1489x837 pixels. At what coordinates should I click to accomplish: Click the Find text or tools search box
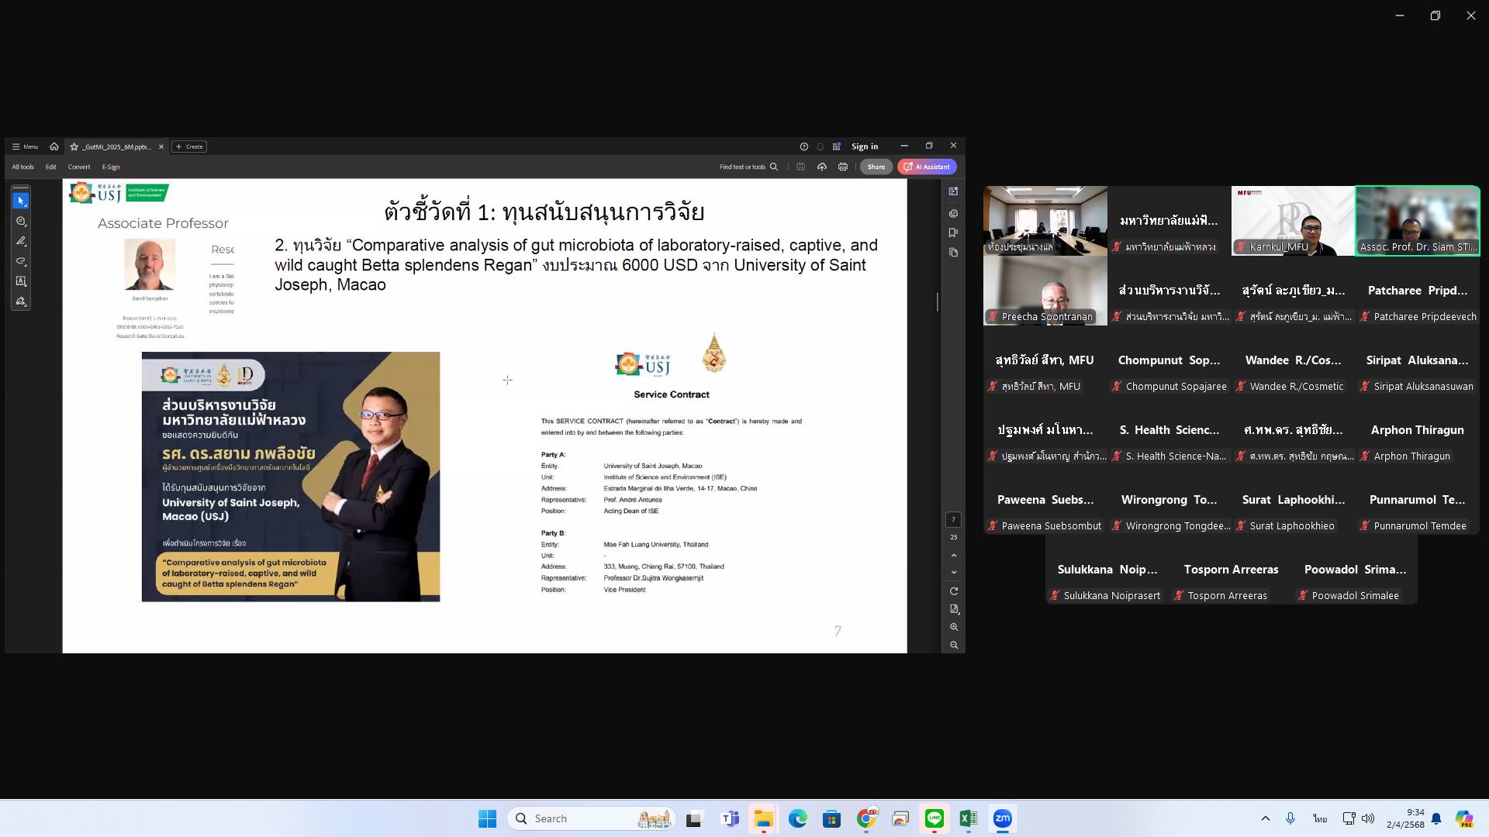(748, 167)
